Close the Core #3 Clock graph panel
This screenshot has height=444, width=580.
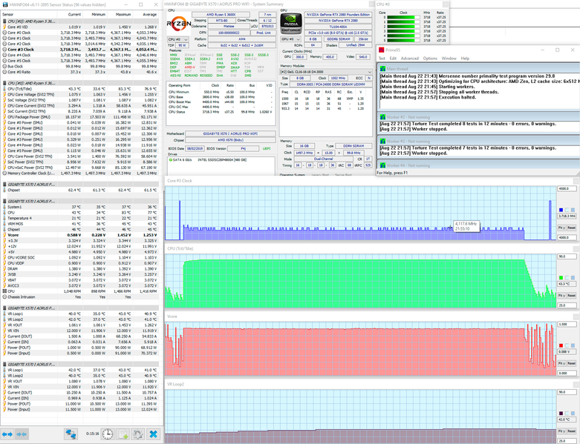pyautogui.click(x=576, y=181)
